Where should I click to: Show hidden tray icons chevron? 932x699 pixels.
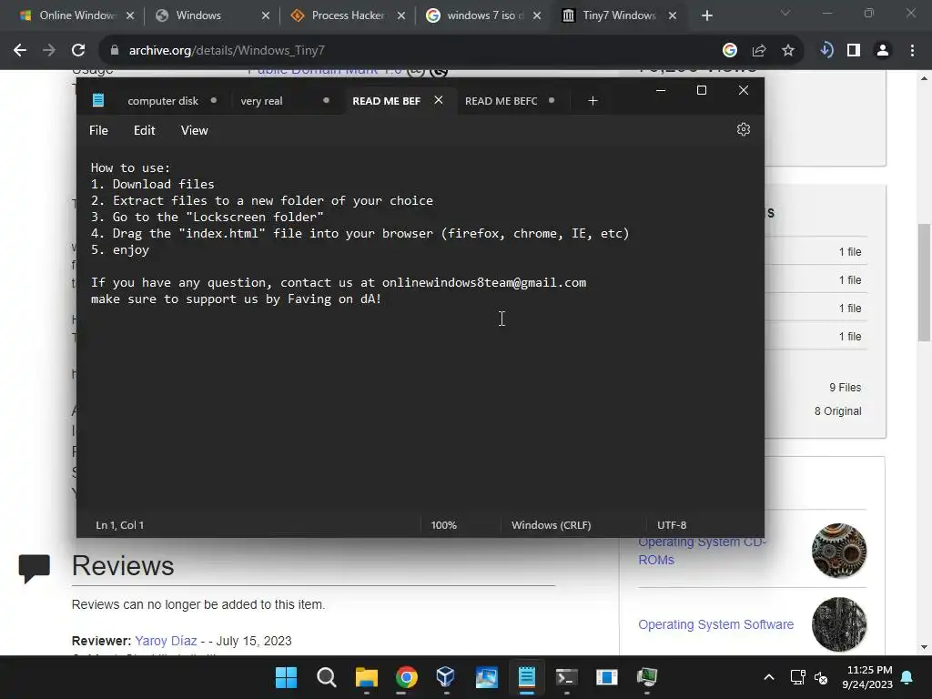click(x=768, y=677)
